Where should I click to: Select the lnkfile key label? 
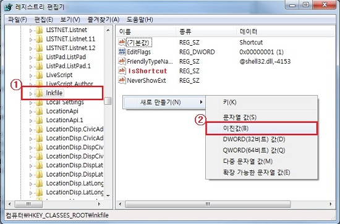point(54,93)
